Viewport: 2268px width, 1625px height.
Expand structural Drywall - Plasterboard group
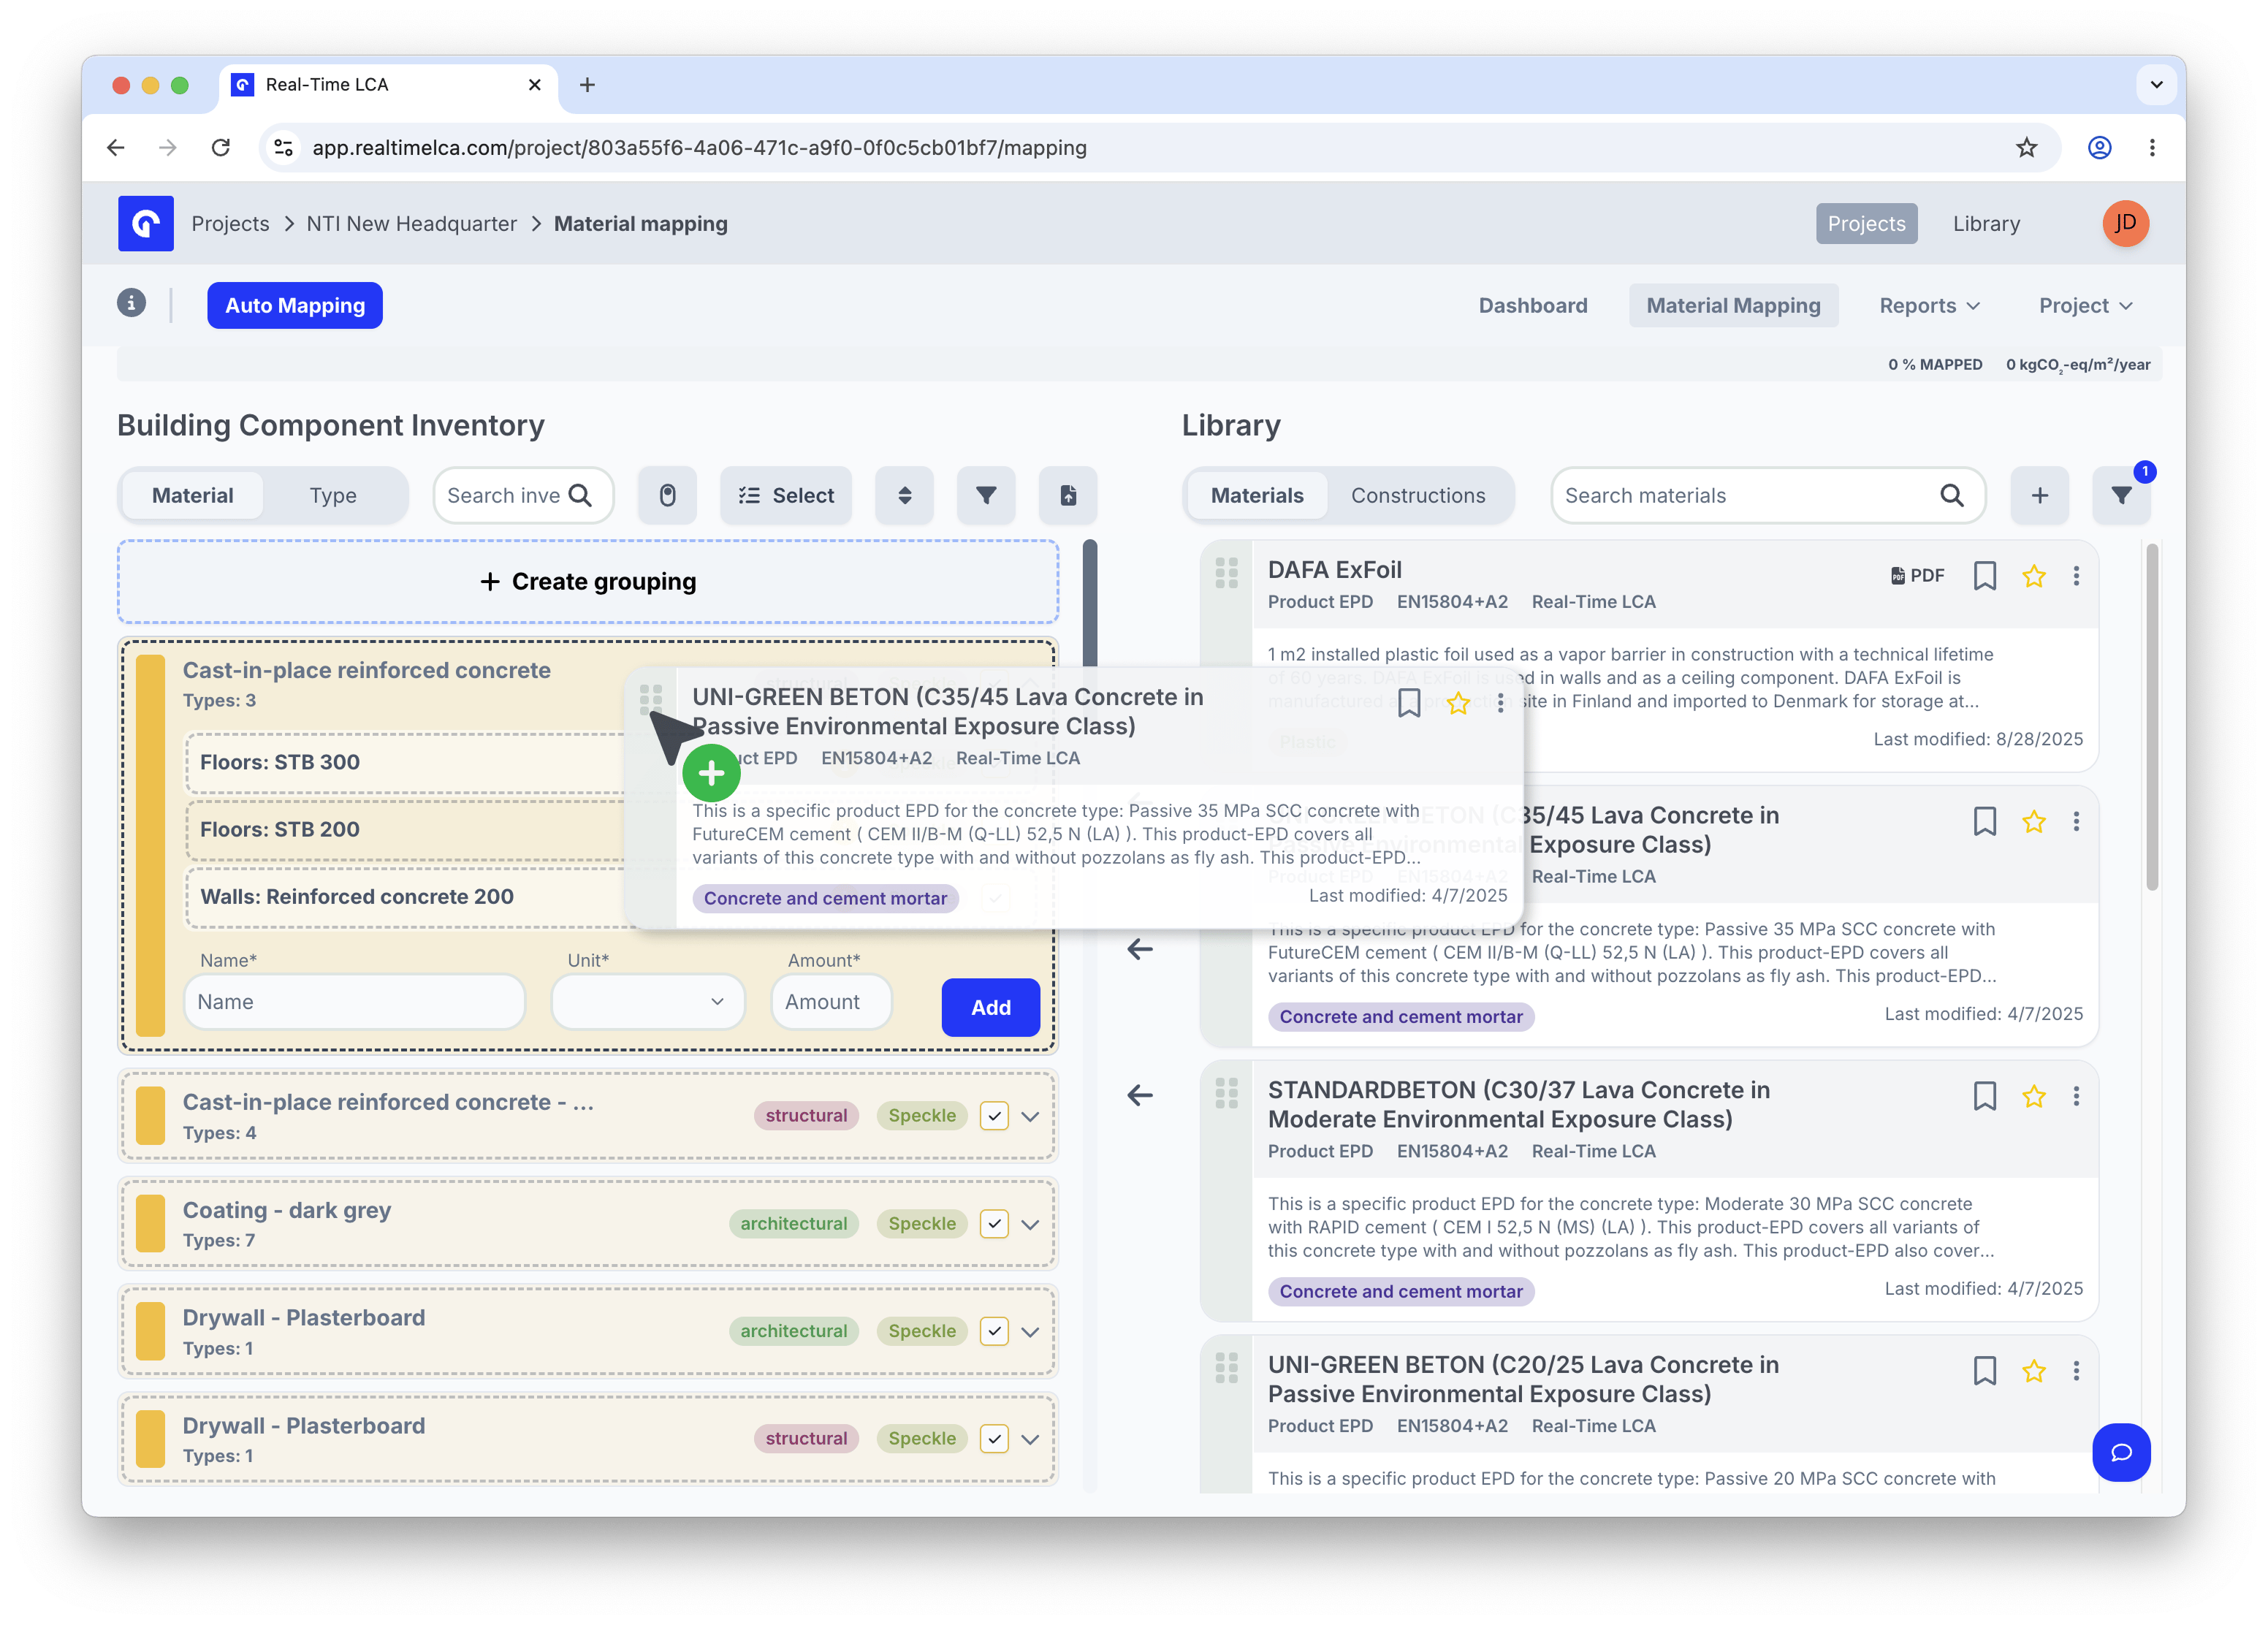(x=1030, y=1440)
